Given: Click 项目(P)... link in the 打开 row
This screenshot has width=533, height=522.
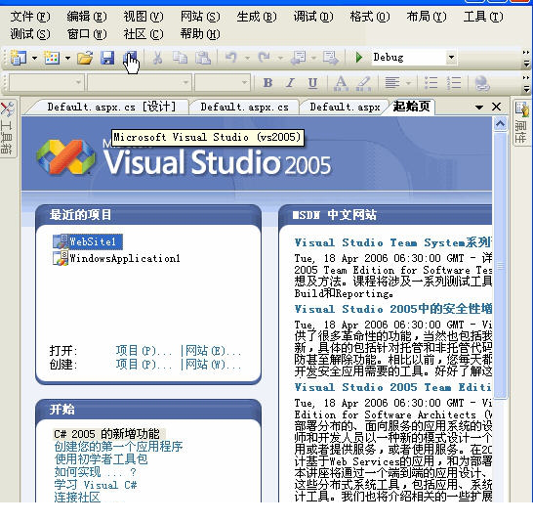Looking at the screenshot, I should coord(144,351).
